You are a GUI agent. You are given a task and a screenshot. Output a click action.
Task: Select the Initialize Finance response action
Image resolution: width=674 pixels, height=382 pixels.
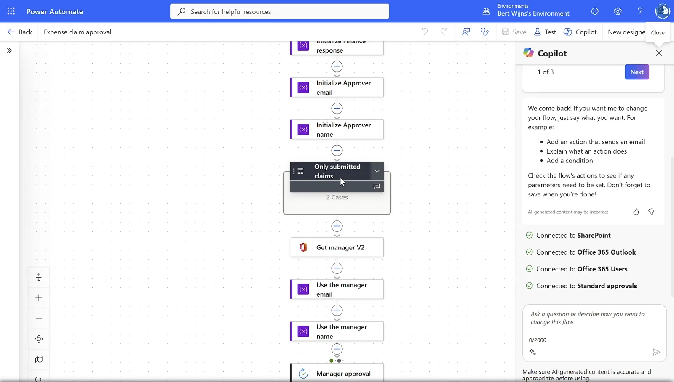337,48
